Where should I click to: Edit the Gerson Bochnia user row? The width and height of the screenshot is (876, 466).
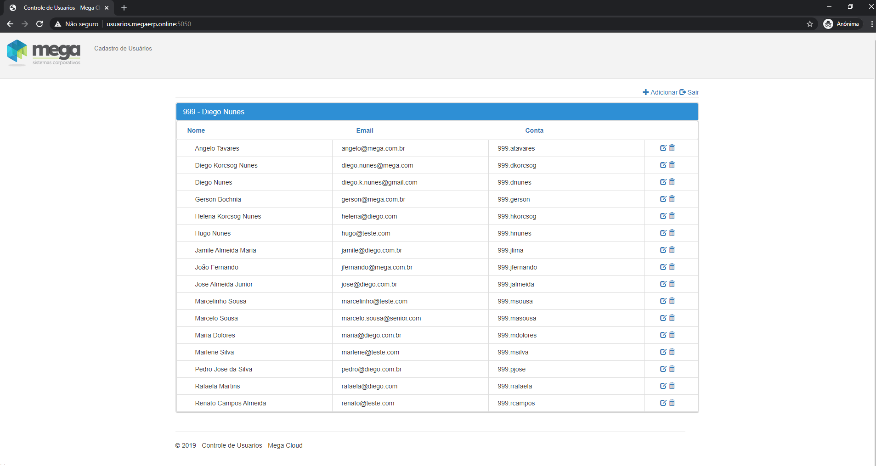(663, 199)
